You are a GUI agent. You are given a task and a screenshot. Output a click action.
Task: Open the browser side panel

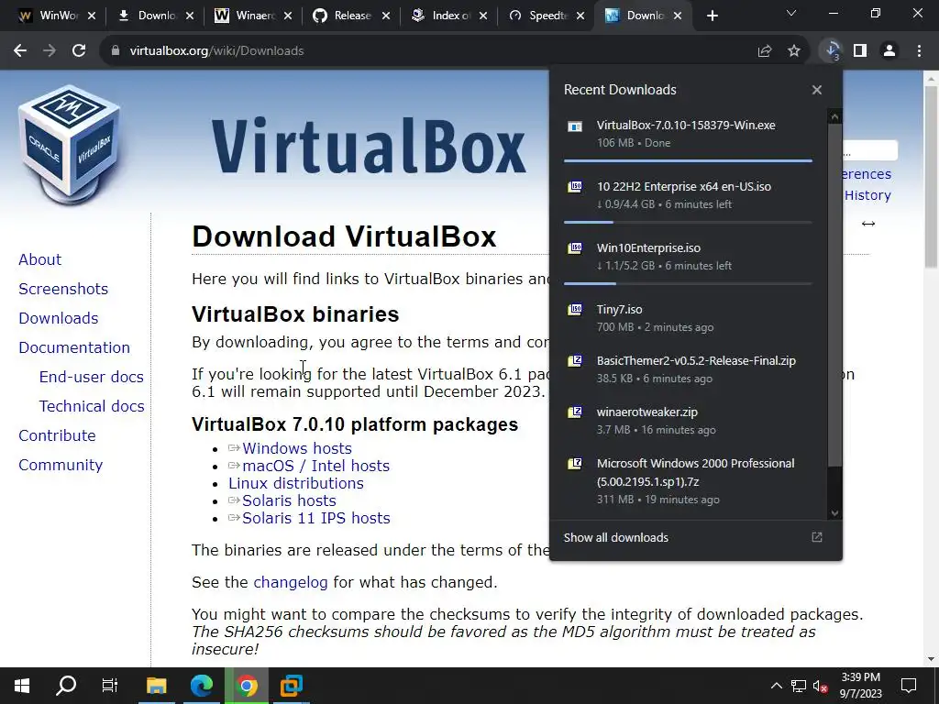tap(860, 51)
